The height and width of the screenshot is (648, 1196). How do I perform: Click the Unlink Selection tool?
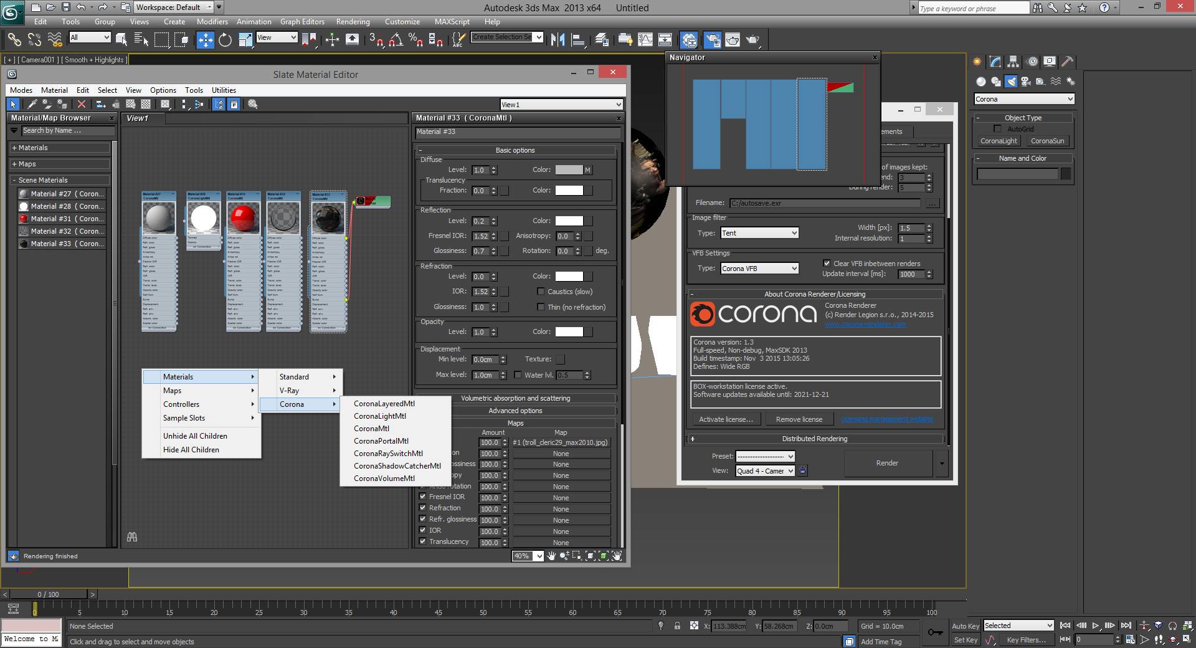34,40
